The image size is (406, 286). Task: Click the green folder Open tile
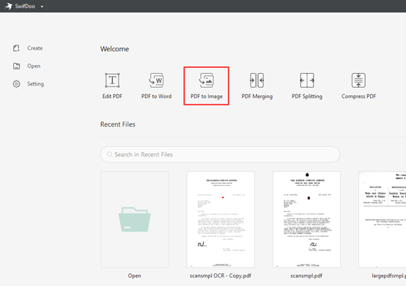pyautogui.click(x=135, y=219)
